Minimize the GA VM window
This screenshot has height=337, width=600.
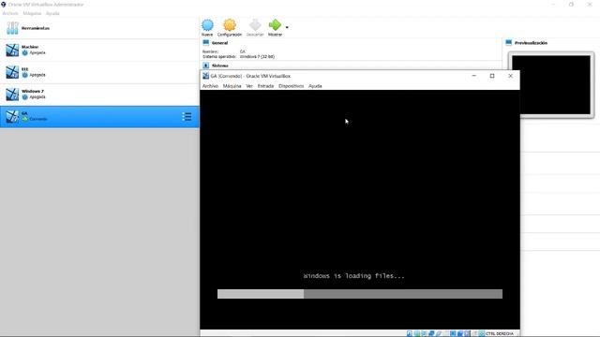pyautogui.click(x=473, y=76)
